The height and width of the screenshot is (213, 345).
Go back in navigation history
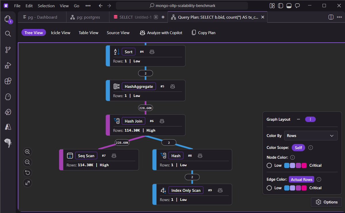point(100,6)
